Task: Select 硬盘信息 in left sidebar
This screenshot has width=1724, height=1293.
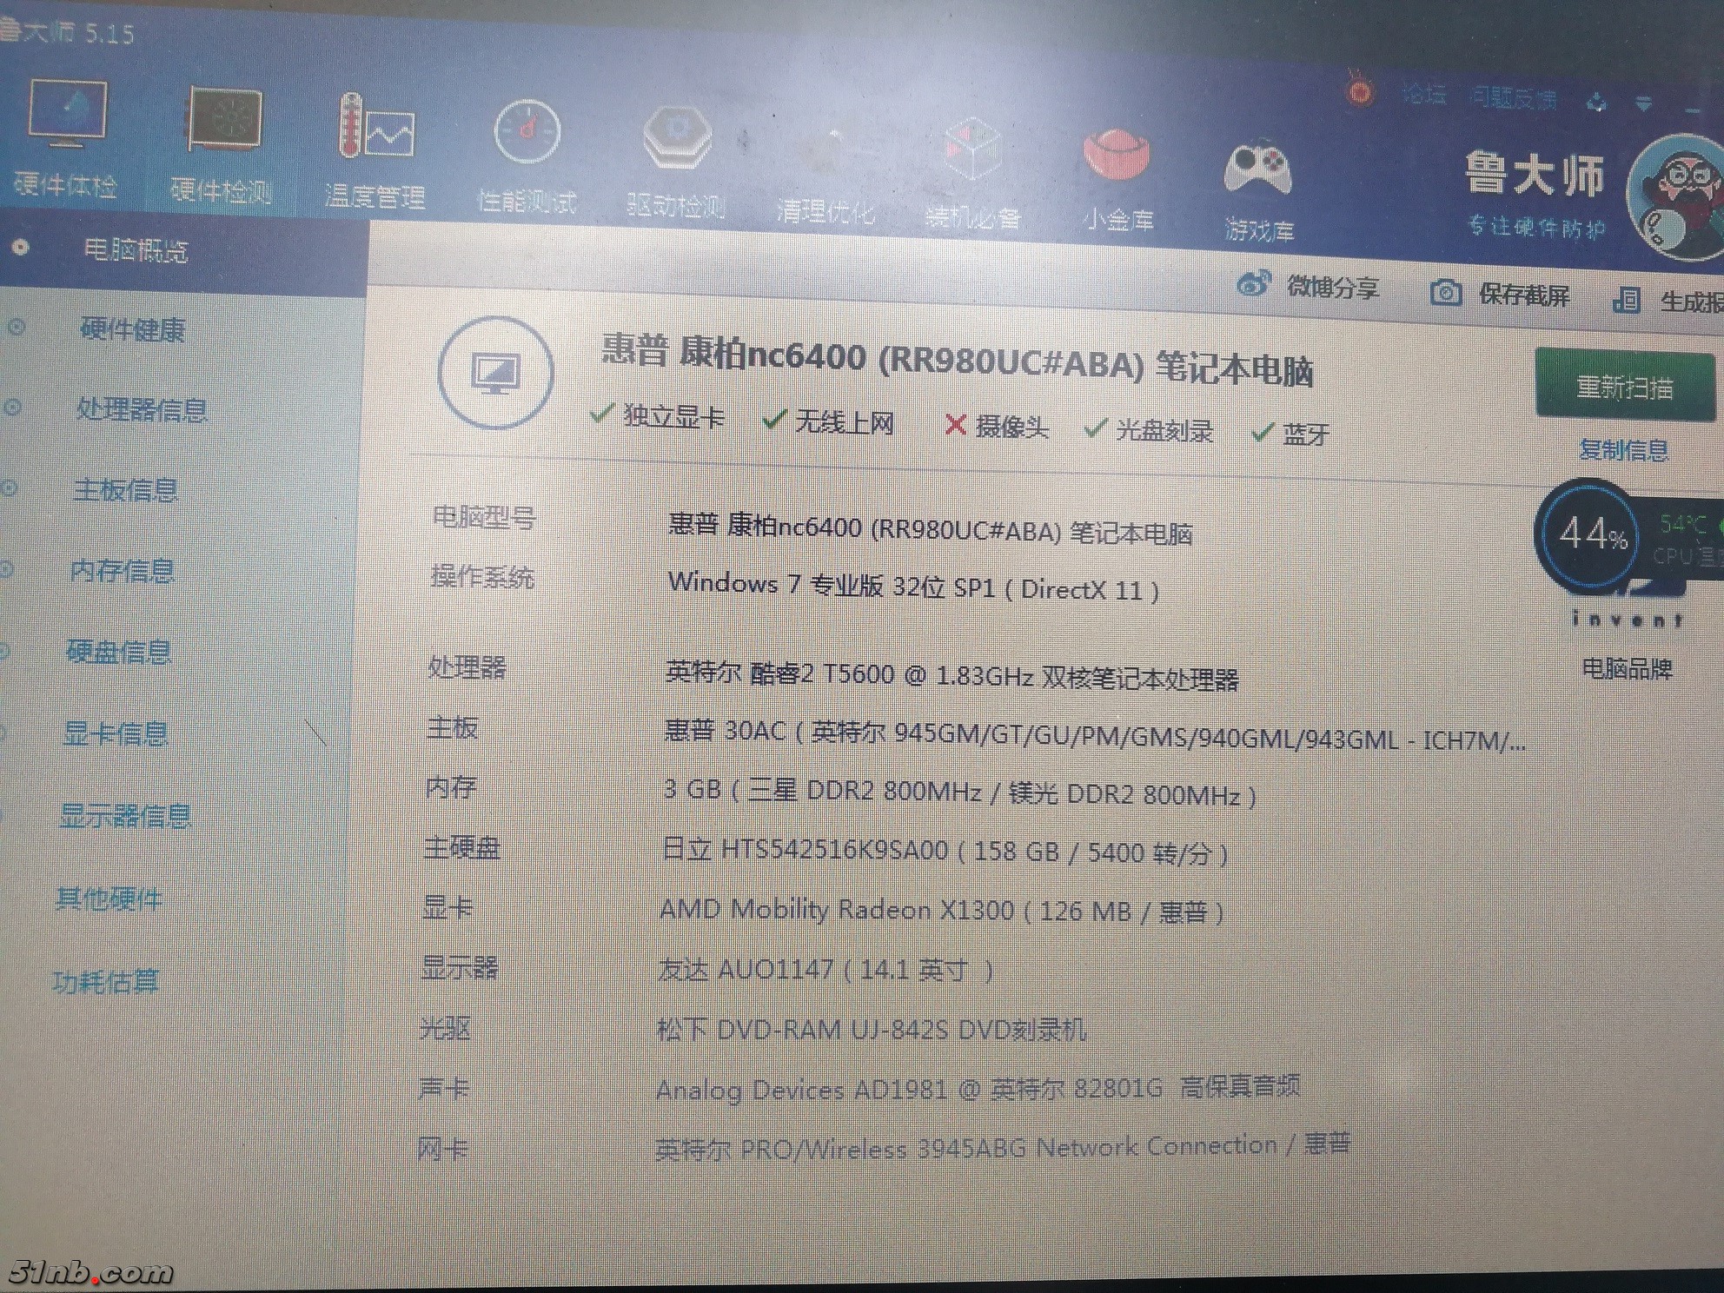Action: pyautogui.click(x=119, y=653)
